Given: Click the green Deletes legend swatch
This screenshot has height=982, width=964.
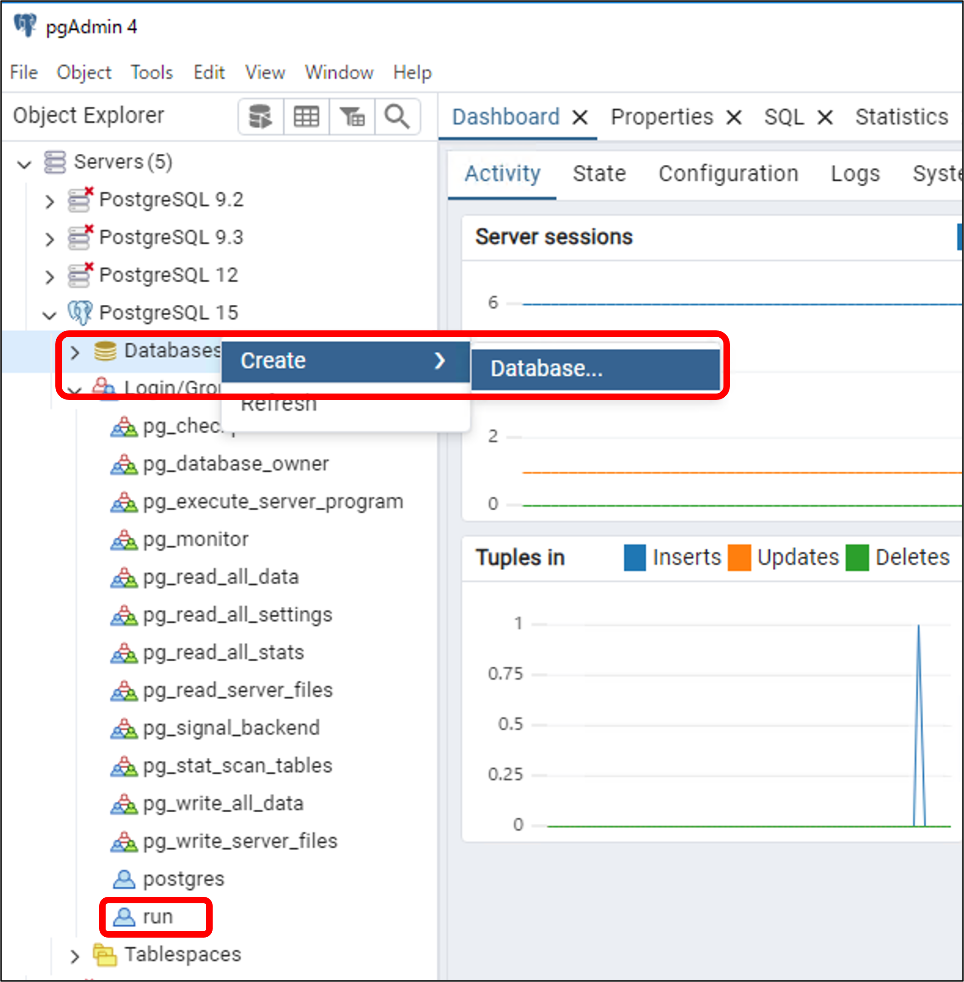Looking at the screenshot, I should tap(857, 558).
